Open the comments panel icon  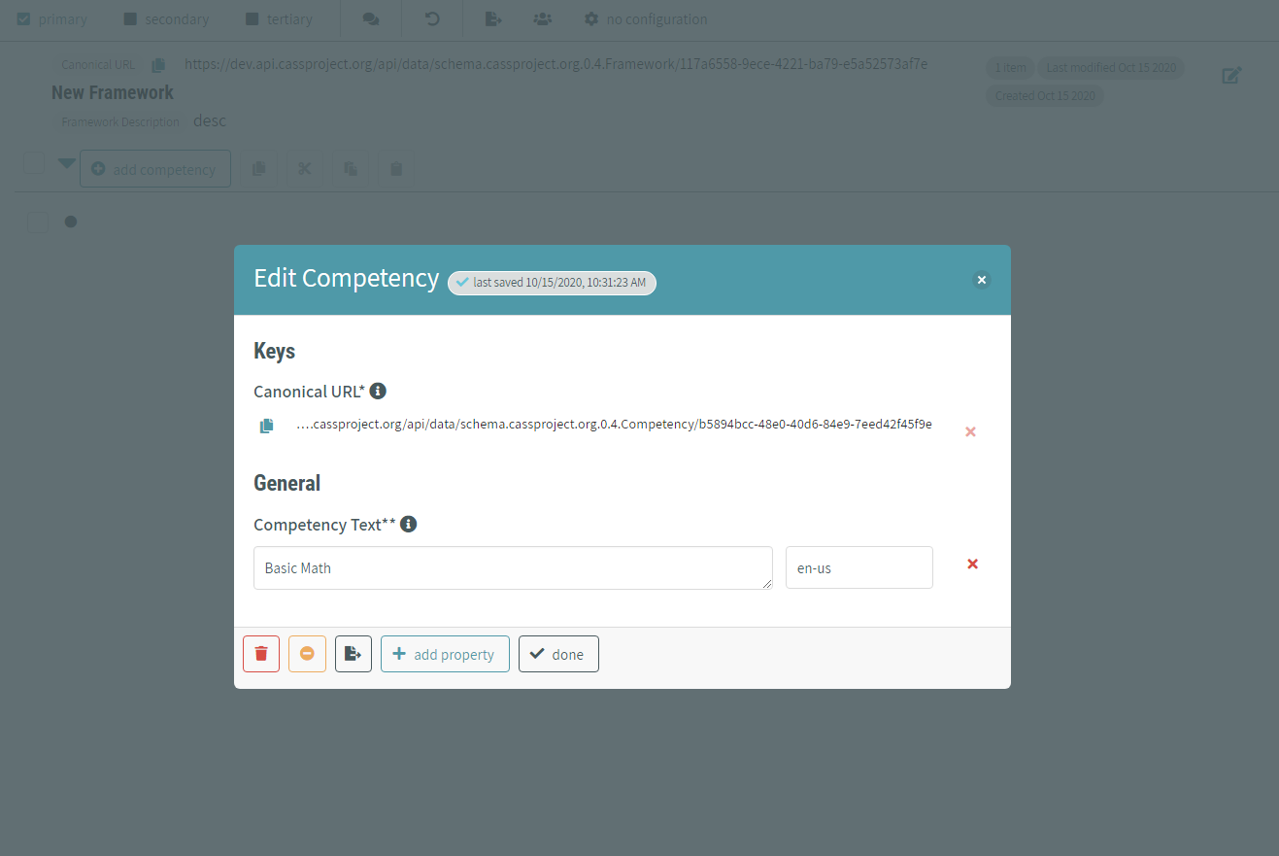tap(370, 18)
